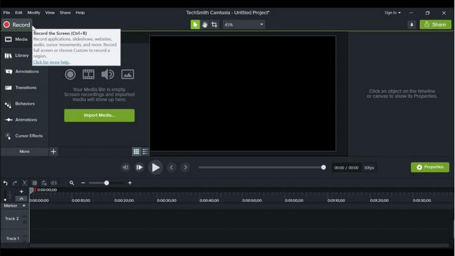
Task: Click the audio speaker icon
Action: 107,75
